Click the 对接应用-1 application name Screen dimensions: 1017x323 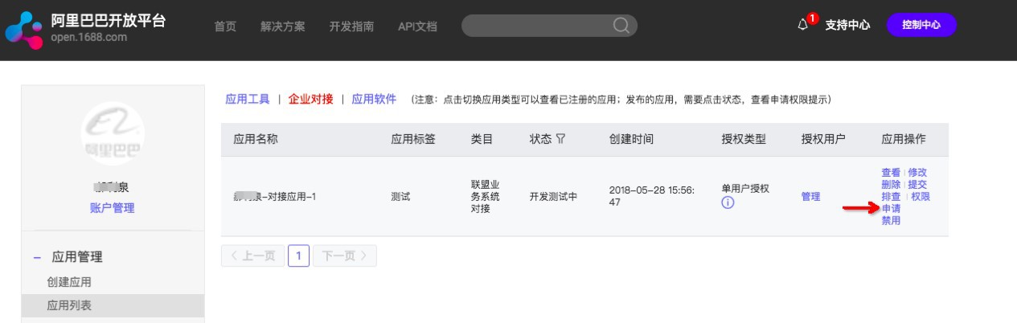pos(274,196)
